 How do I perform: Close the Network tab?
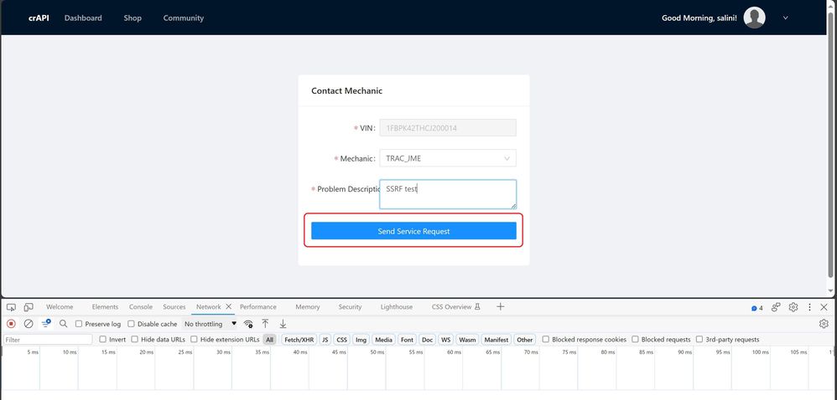point(228,307)
